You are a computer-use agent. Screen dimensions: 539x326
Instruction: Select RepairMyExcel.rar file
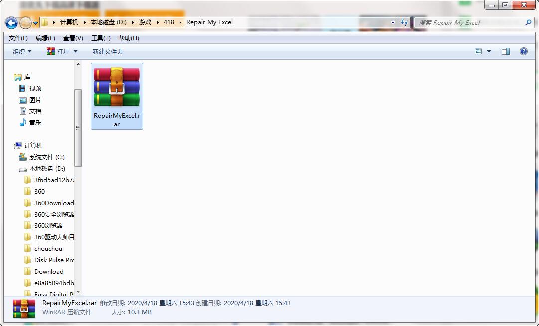pyautogui.click(x=117, y=96)
